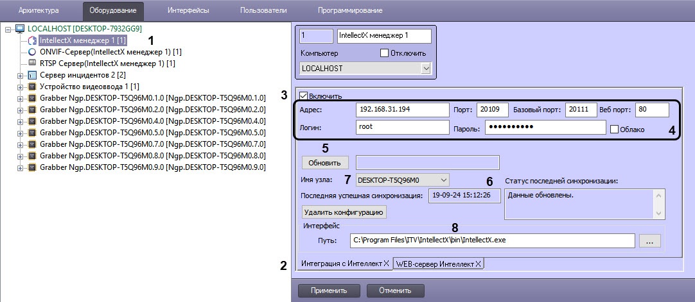Click the Базовый порт field showing 20111

581,110
